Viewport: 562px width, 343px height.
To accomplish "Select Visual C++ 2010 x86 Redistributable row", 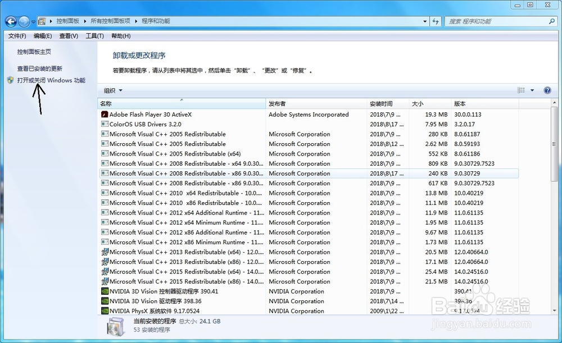I will click(x=308, y=203).
